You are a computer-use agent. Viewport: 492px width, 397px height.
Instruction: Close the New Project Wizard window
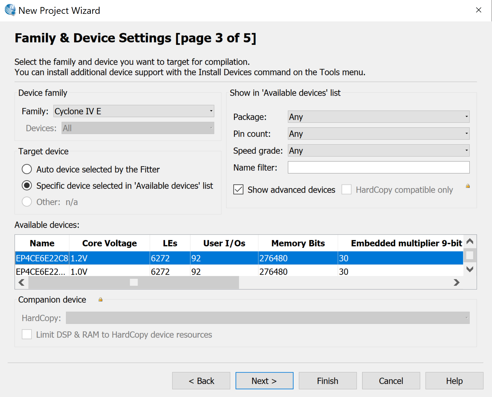pos(478,10)
